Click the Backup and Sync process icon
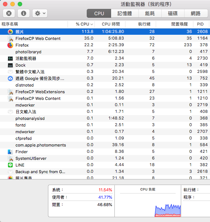 [10, 172]
